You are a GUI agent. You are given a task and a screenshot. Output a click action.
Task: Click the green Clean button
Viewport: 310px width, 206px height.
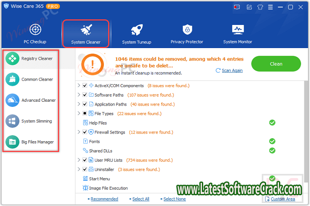[x=276, y=64]
